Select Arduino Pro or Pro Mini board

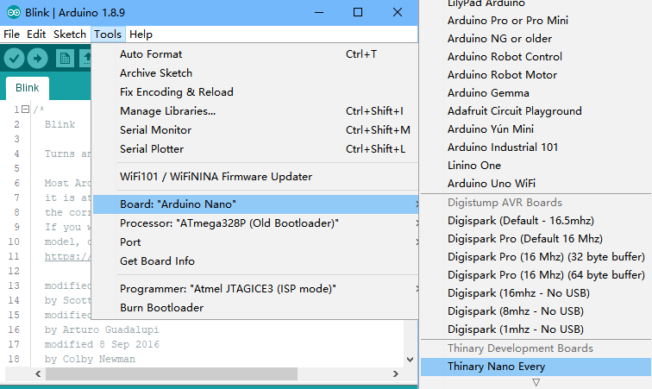click(x=536, y=21)
